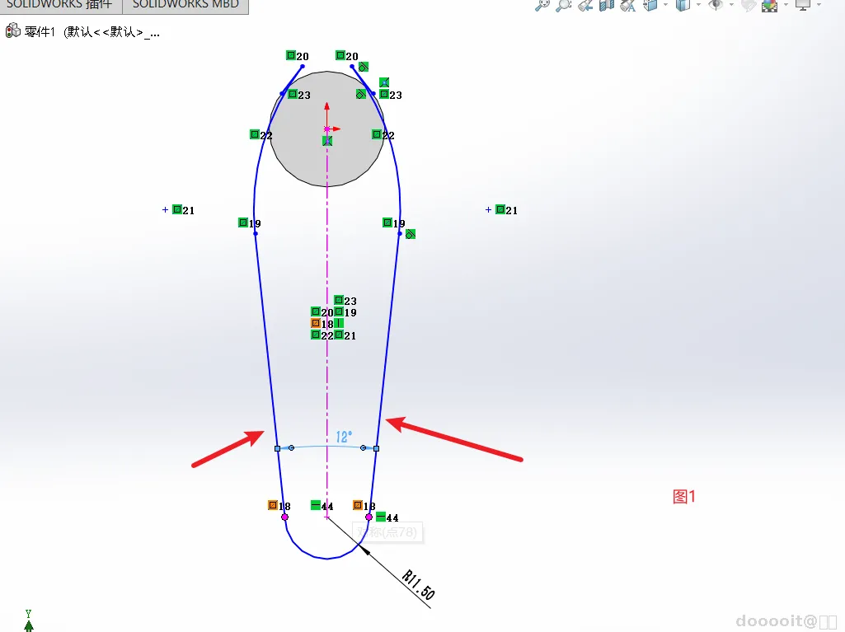Viewport: 845px width, 632px height.
Task: Open the View Orientation cube icon
Action: [x=650, y=5]
